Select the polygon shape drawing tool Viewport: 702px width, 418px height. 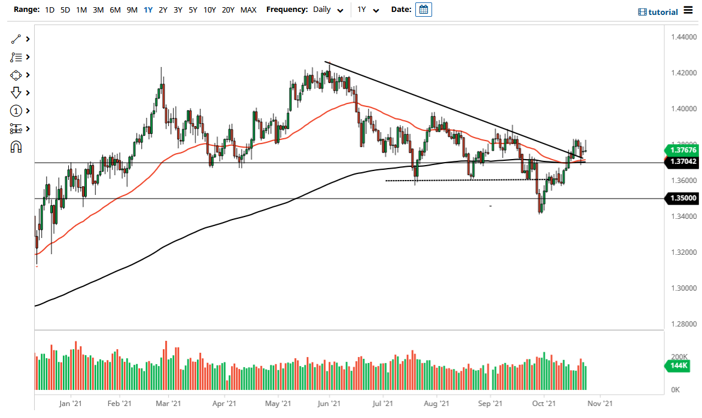pos(17,75)
